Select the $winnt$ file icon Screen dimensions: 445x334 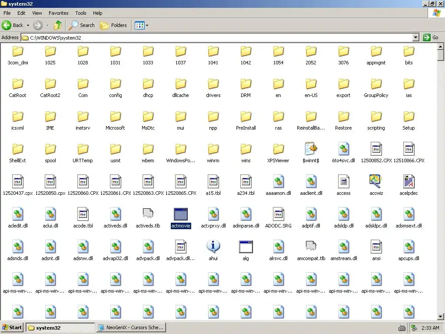(x=311, y=149)
